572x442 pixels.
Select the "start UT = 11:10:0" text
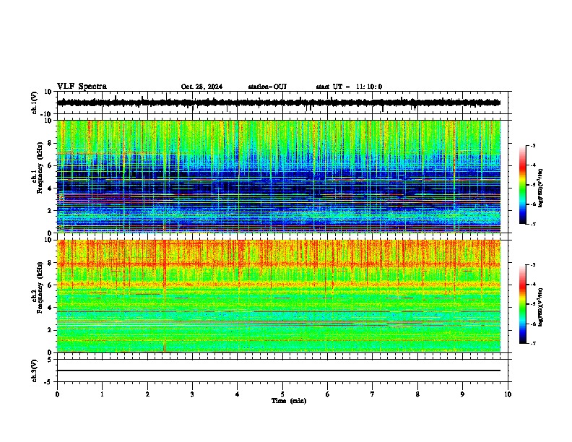pos(349,87)
